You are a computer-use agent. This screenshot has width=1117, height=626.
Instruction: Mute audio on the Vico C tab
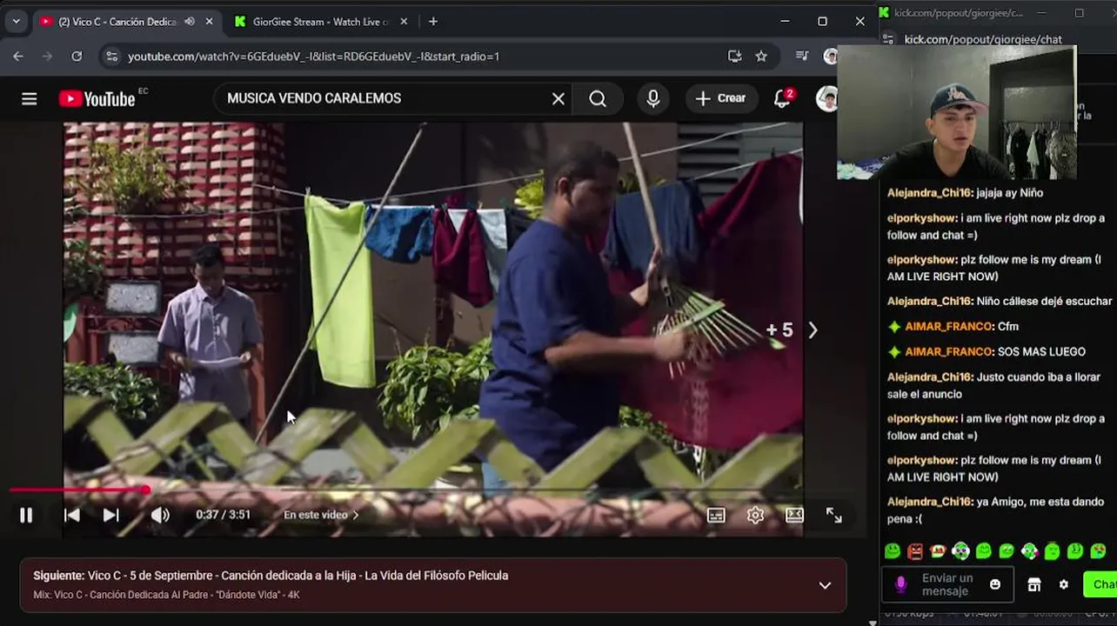[x=190, y=22]
